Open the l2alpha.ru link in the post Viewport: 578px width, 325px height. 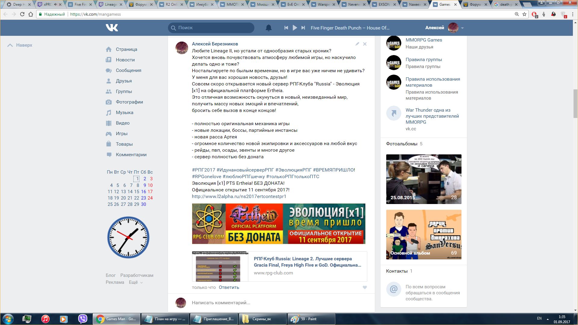(239, 197)
